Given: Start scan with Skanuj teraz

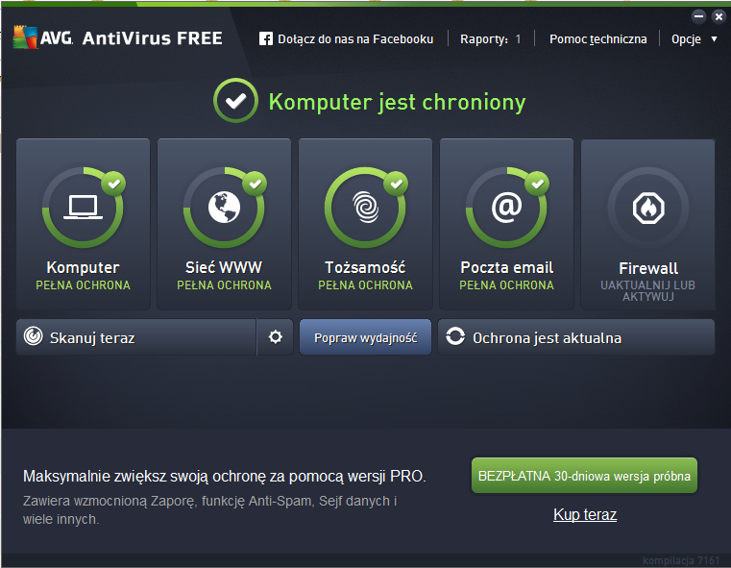Looking at the screenshot, I should pos(136,337).
